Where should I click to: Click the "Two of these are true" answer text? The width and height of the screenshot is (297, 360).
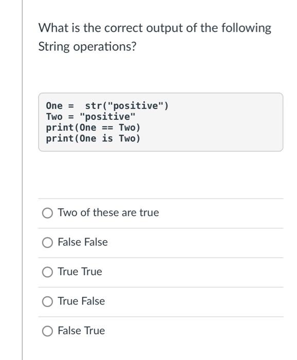click(108, 212)
